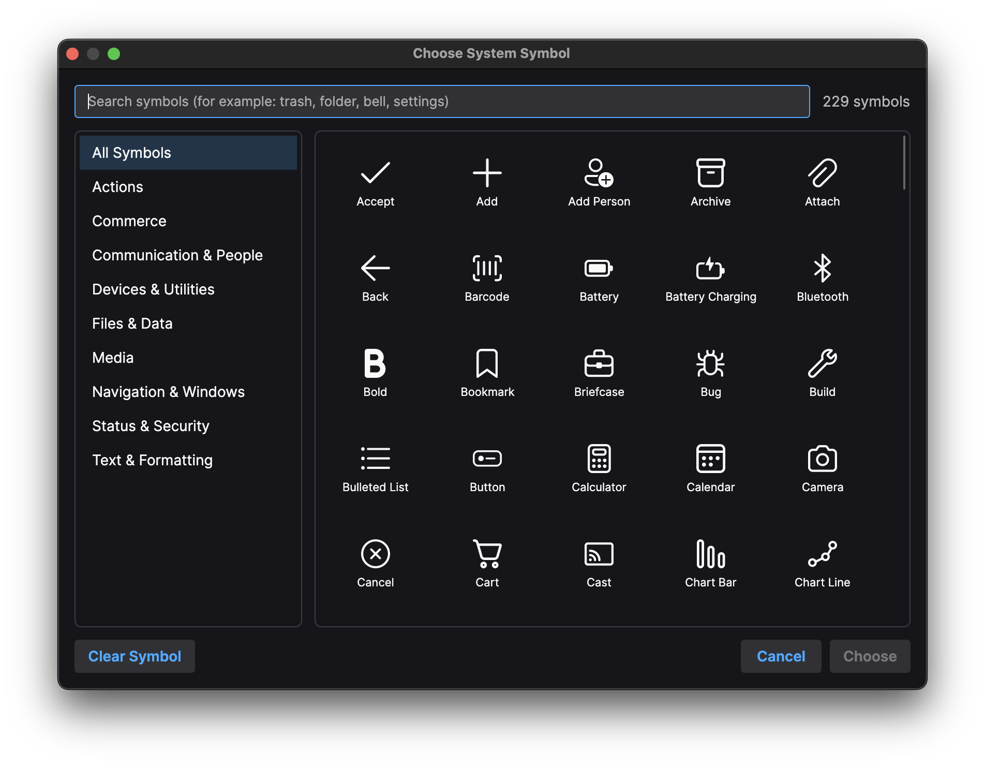Click the Choose button
The height and width of the screenshot is (766, 985).
pos(870,656)
